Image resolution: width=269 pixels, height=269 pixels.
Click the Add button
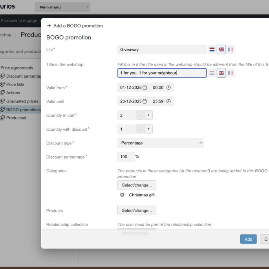pyautogui.click(x=248, y=239)
